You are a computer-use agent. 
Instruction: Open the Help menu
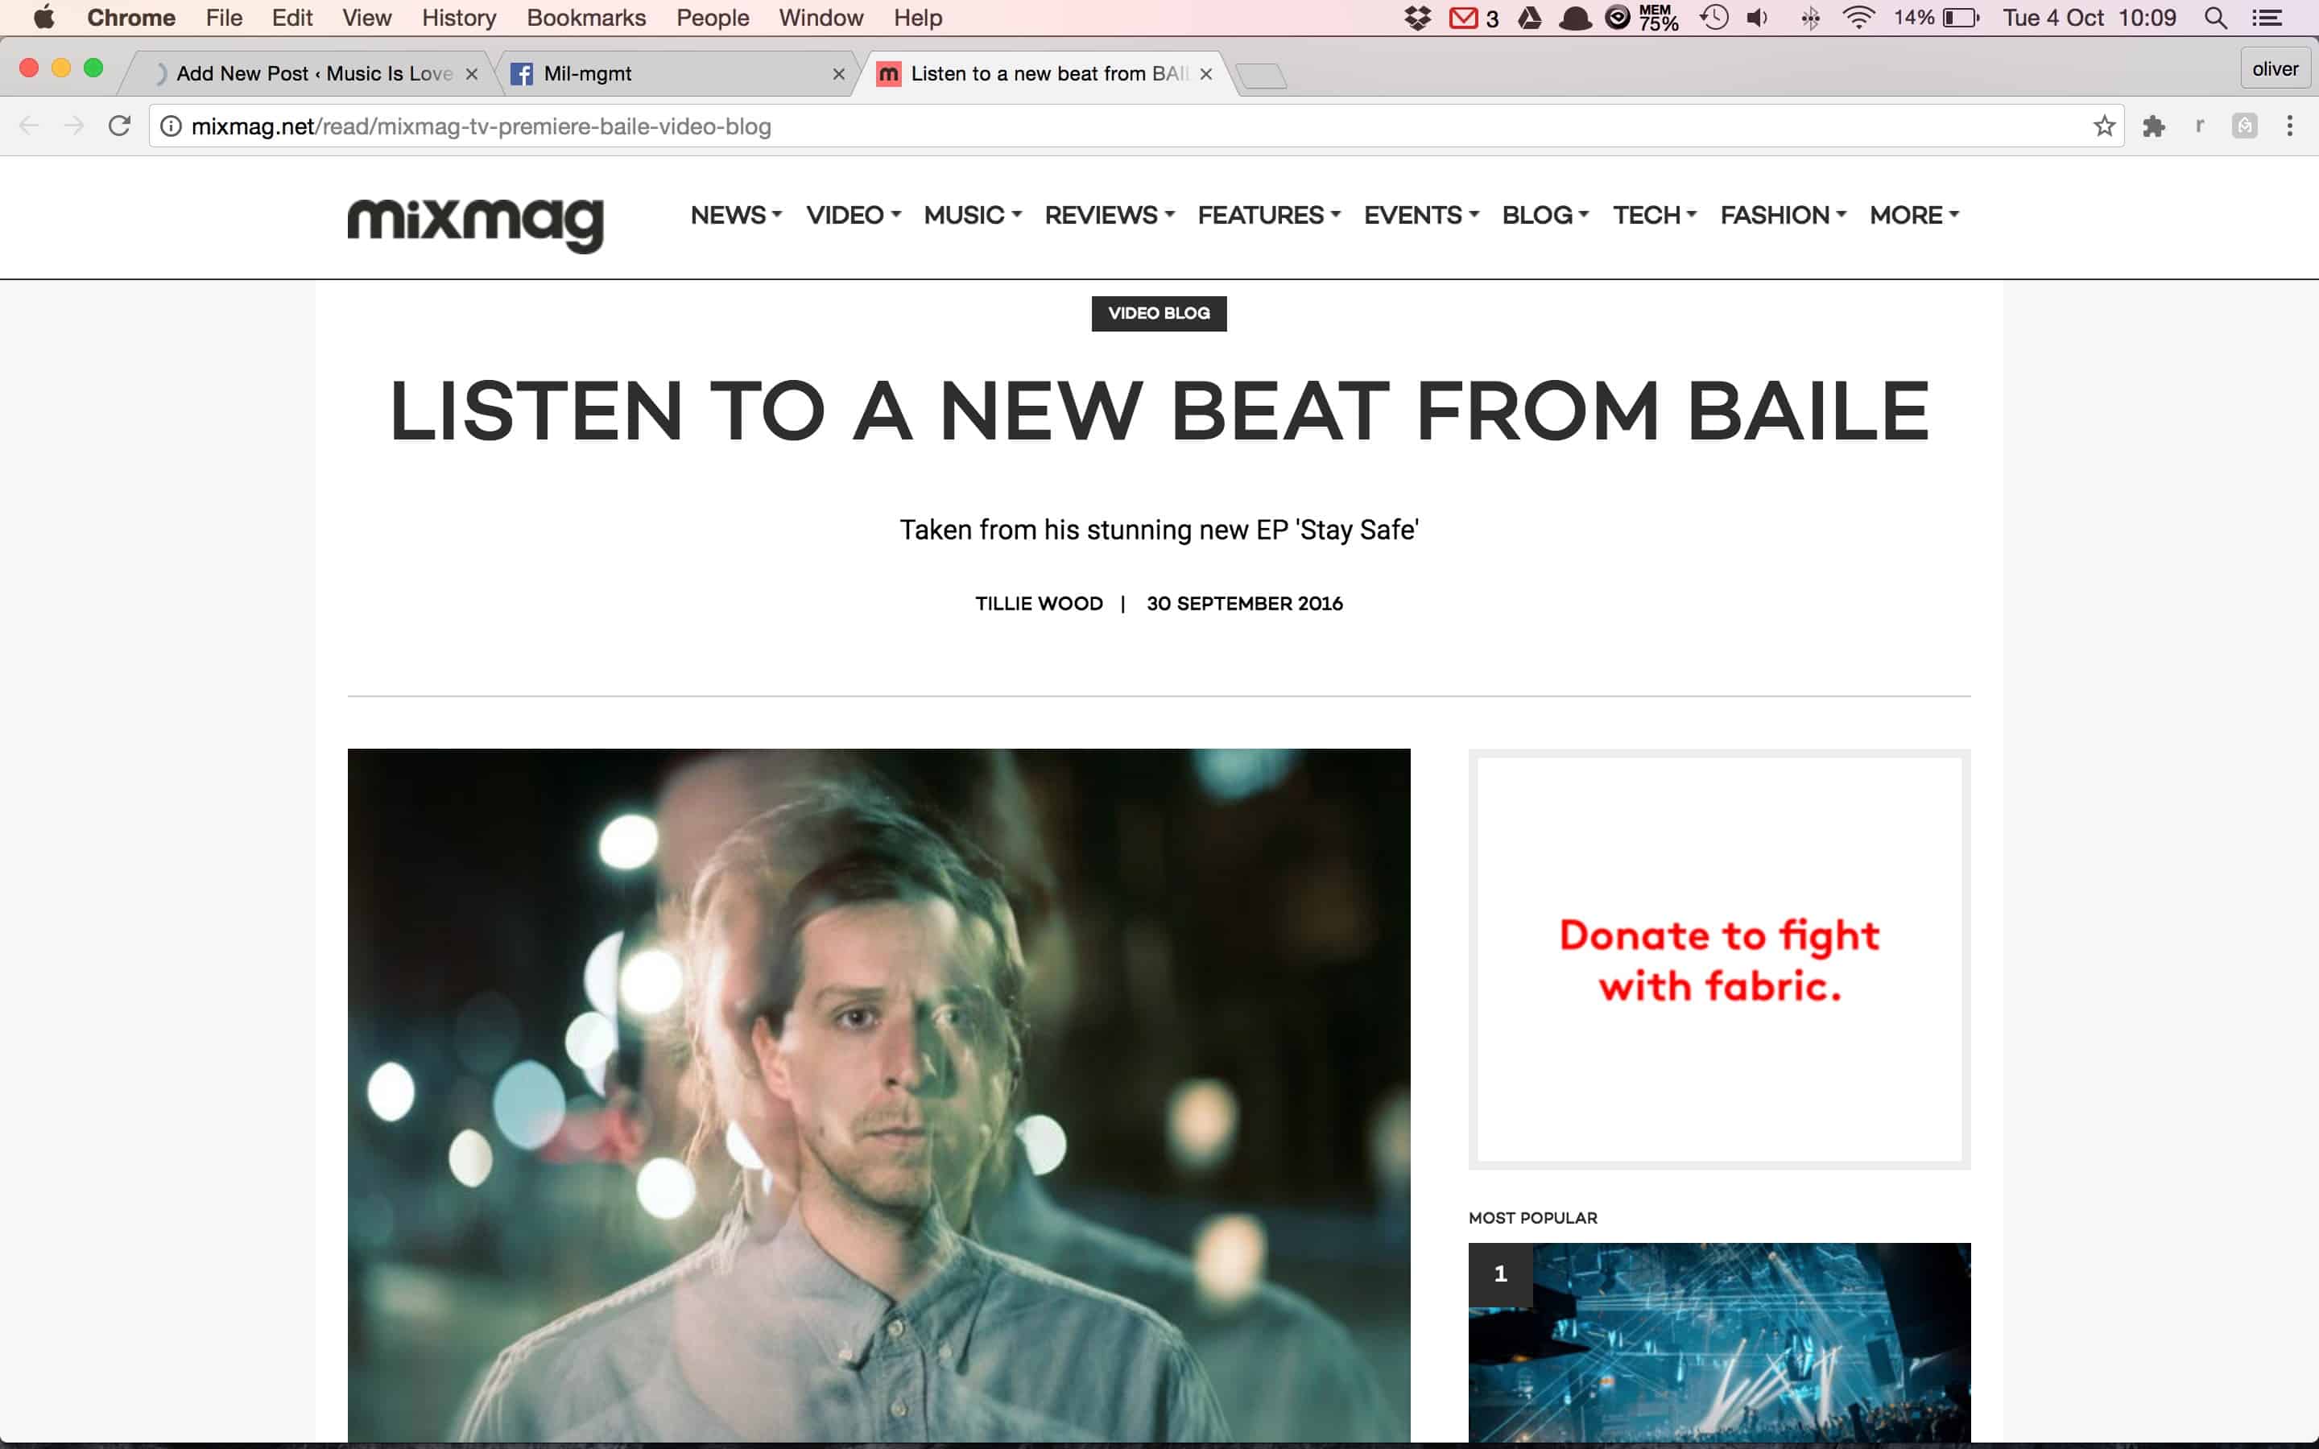click(x=918, y=17)
